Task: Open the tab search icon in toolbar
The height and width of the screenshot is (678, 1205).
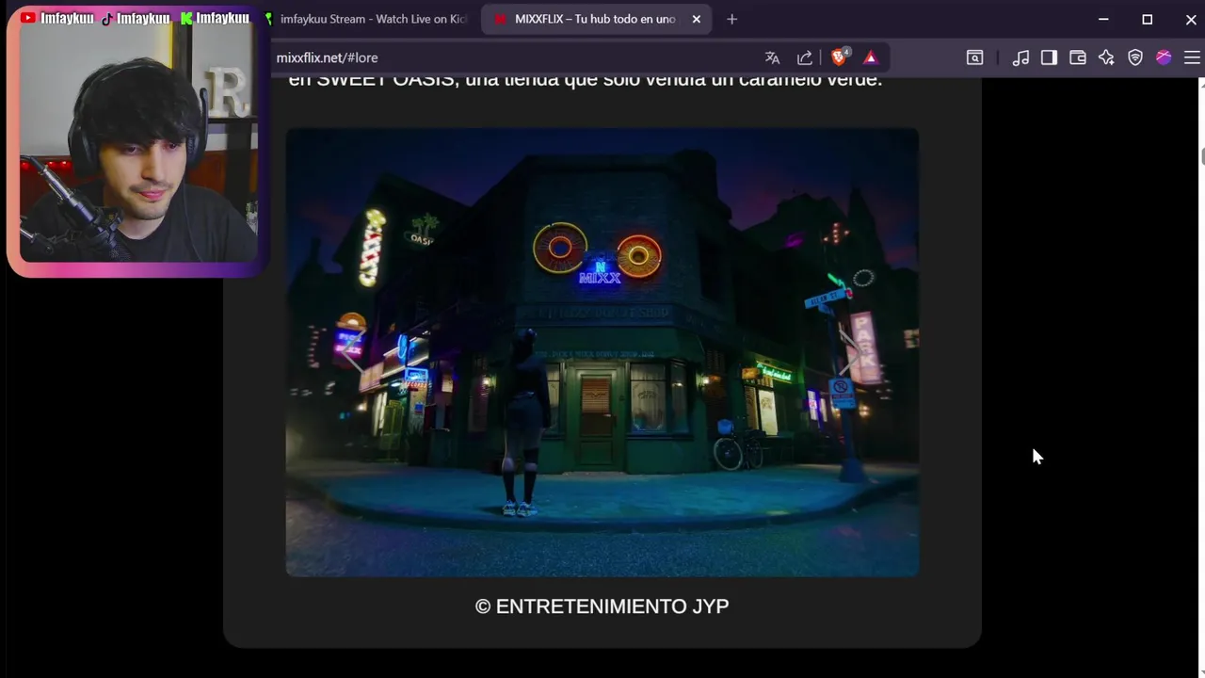Action: click(x=974, y=57)
